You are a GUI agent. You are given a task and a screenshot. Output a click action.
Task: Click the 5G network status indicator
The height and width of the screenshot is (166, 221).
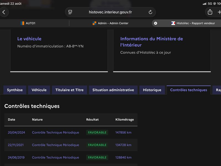point(210,4)
